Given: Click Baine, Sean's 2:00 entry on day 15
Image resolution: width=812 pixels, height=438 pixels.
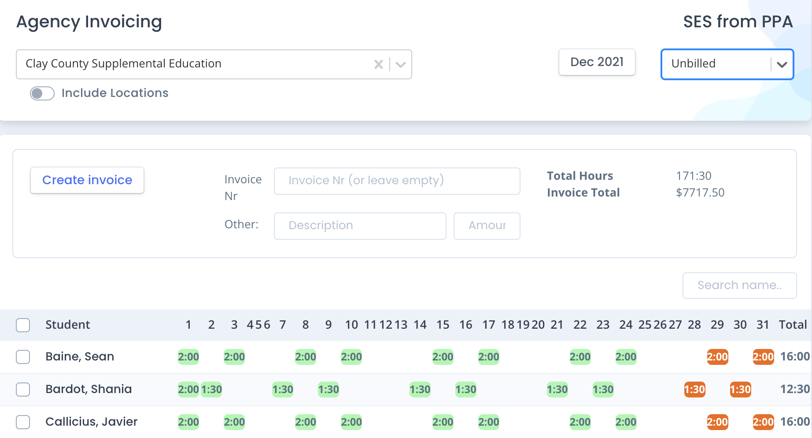Looking at the screenshot, I should pyautogui.click(x=443, y=357).
